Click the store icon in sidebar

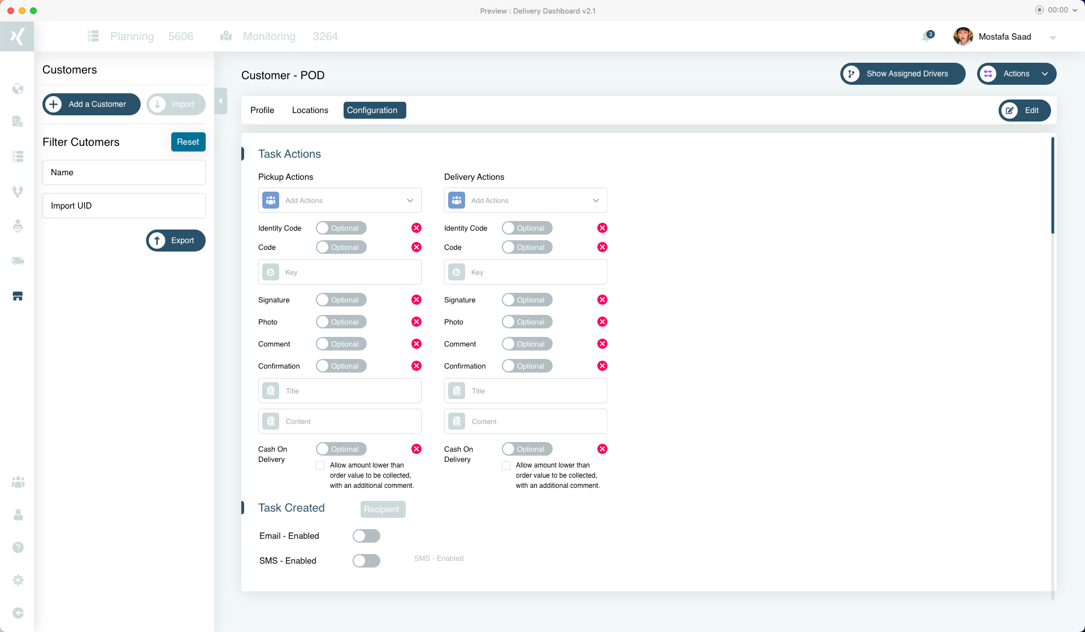pyautogui.click(x=18, y=296)
